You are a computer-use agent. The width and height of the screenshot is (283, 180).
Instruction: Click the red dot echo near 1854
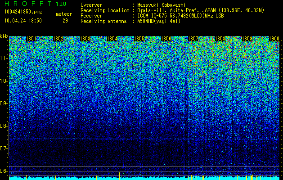[119, 136]
